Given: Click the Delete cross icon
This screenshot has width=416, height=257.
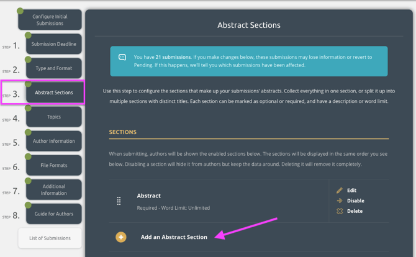Looking at the screenshot, I should pyautogui.click(x=340, y=211).
